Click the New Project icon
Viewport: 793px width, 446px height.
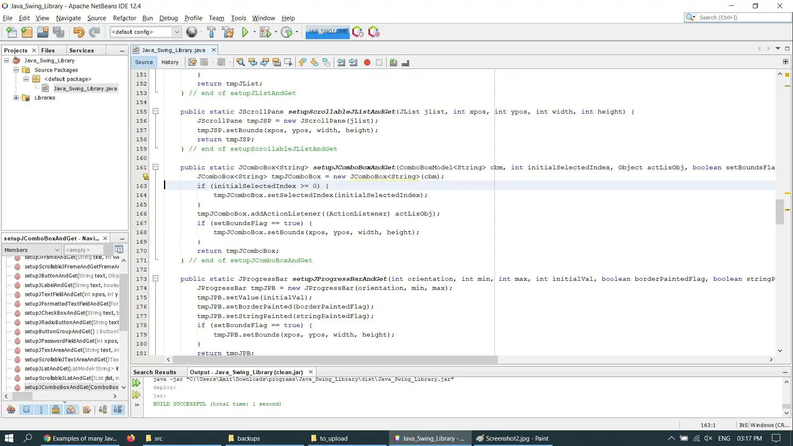pyautogui.click(x=26, y=32)
